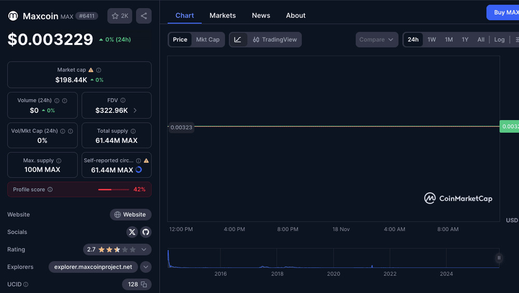Click the Buy MAX button

[503, 12]
